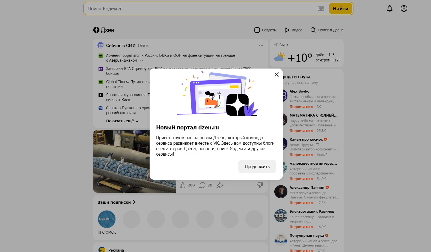Click the Омск region label in news header

[x=143, y=46]
